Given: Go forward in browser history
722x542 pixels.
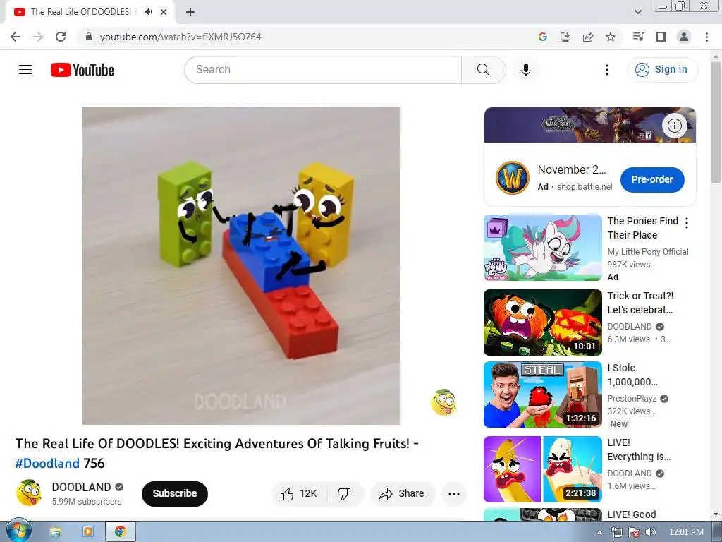Looking at the screenshot, I should 38,37.
